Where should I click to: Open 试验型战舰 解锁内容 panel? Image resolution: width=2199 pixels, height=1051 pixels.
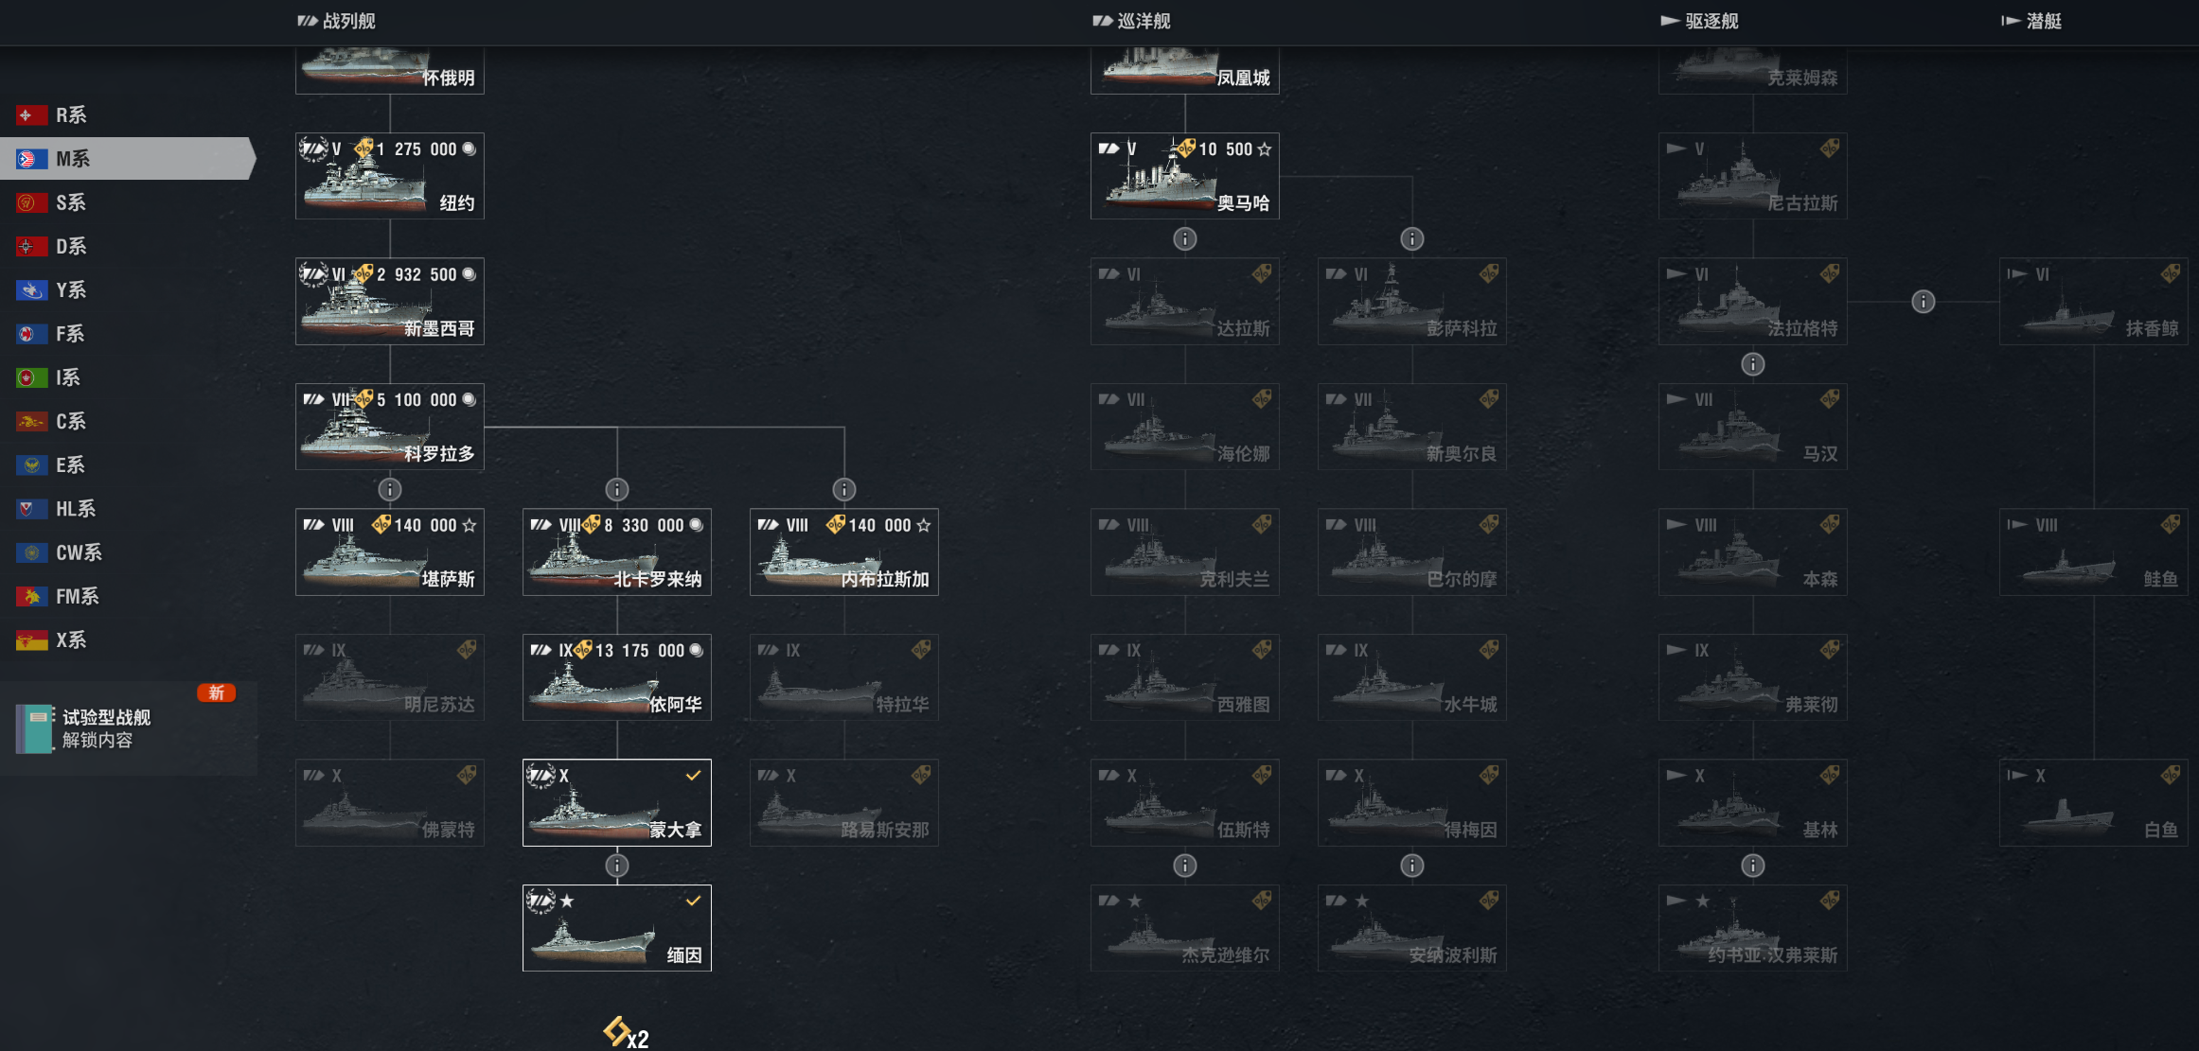(x=128, y=728)
